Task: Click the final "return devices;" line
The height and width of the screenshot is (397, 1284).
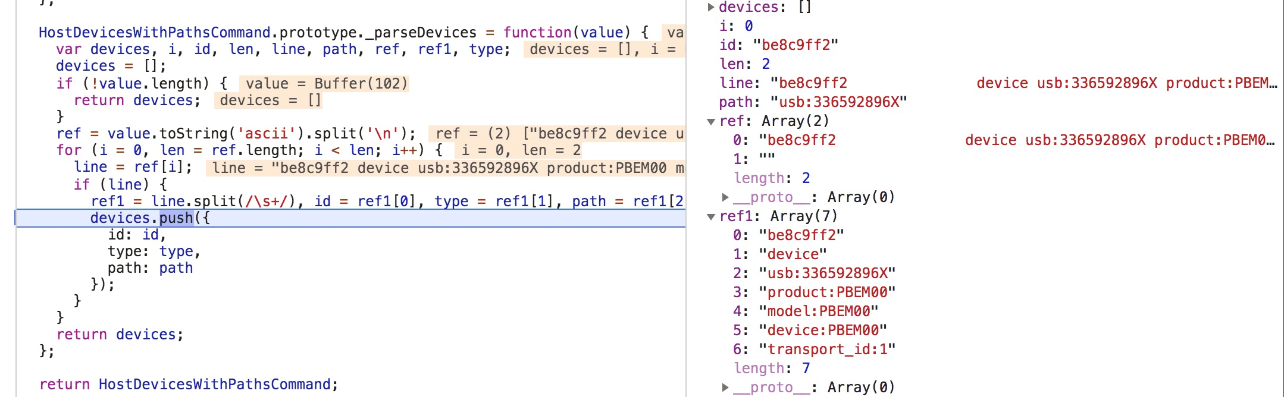Action: click(120, 335)
